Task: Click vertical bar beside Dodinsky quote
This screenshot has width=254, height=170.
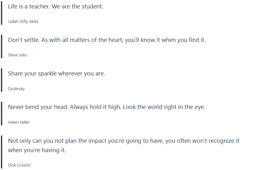Action: [x=2, y=80]
